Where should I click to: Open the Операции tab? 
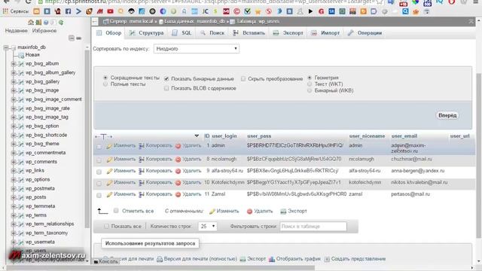pos(365,33)
